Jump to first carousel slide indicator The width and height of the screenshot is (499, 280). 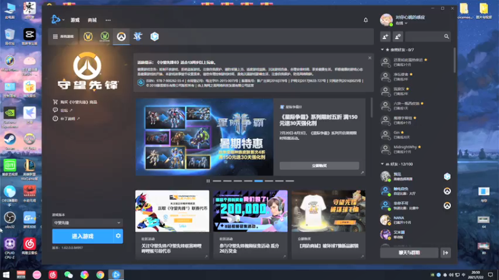(x=217, y=181)
